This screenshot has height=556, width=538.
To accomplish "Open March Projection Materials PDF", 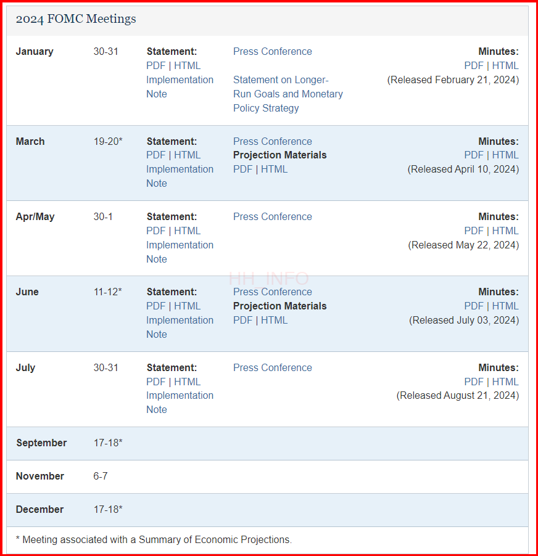I will 242,169.
